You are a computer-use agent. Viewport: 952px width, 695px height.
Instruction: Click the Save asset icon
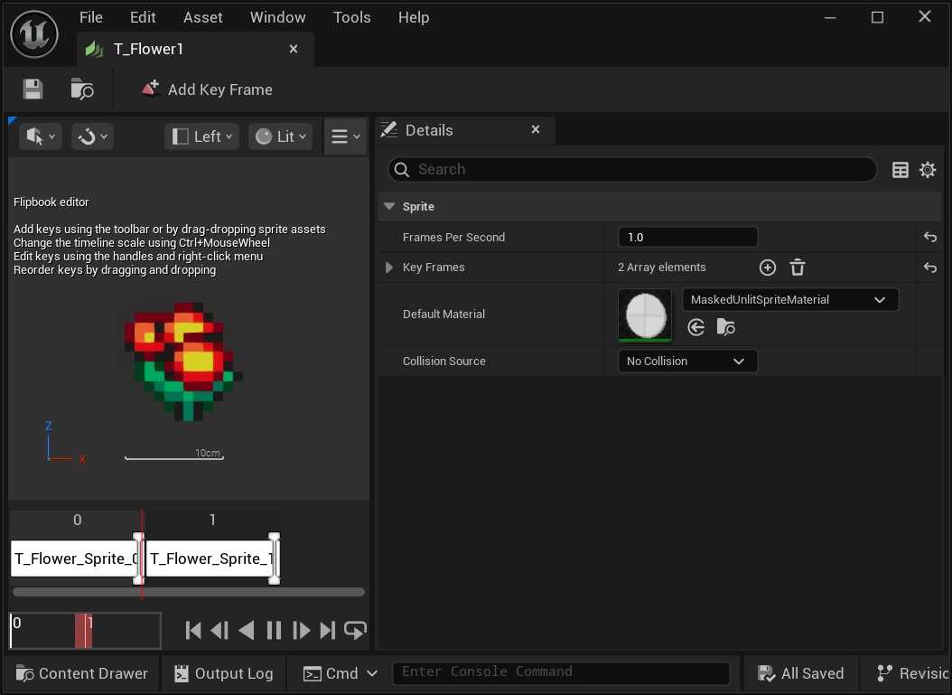click(x=33, y=89)
